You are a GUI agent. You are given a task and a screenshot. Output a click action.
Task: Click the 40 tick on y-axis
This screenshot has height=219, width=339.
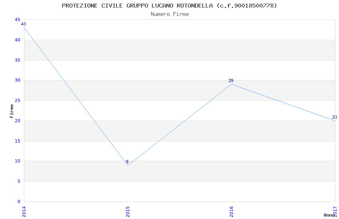coord(18,40)
